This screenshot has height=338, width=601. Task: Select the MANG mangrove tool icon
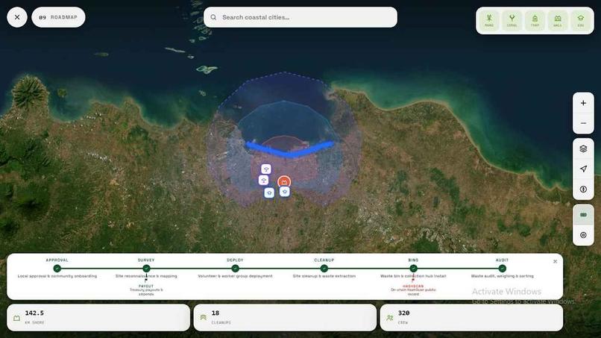[x=489, y=20]
